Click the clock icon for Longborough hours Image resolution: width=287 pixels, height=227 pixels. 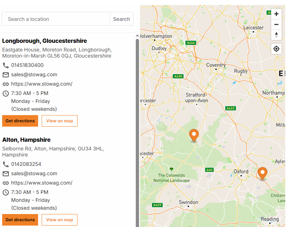[6, 94]
